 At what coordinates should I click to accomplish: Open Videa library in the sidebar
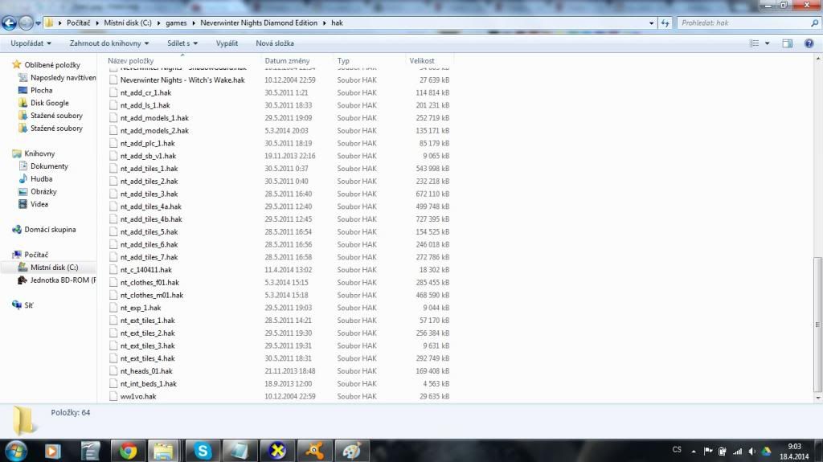click(39, 204)
